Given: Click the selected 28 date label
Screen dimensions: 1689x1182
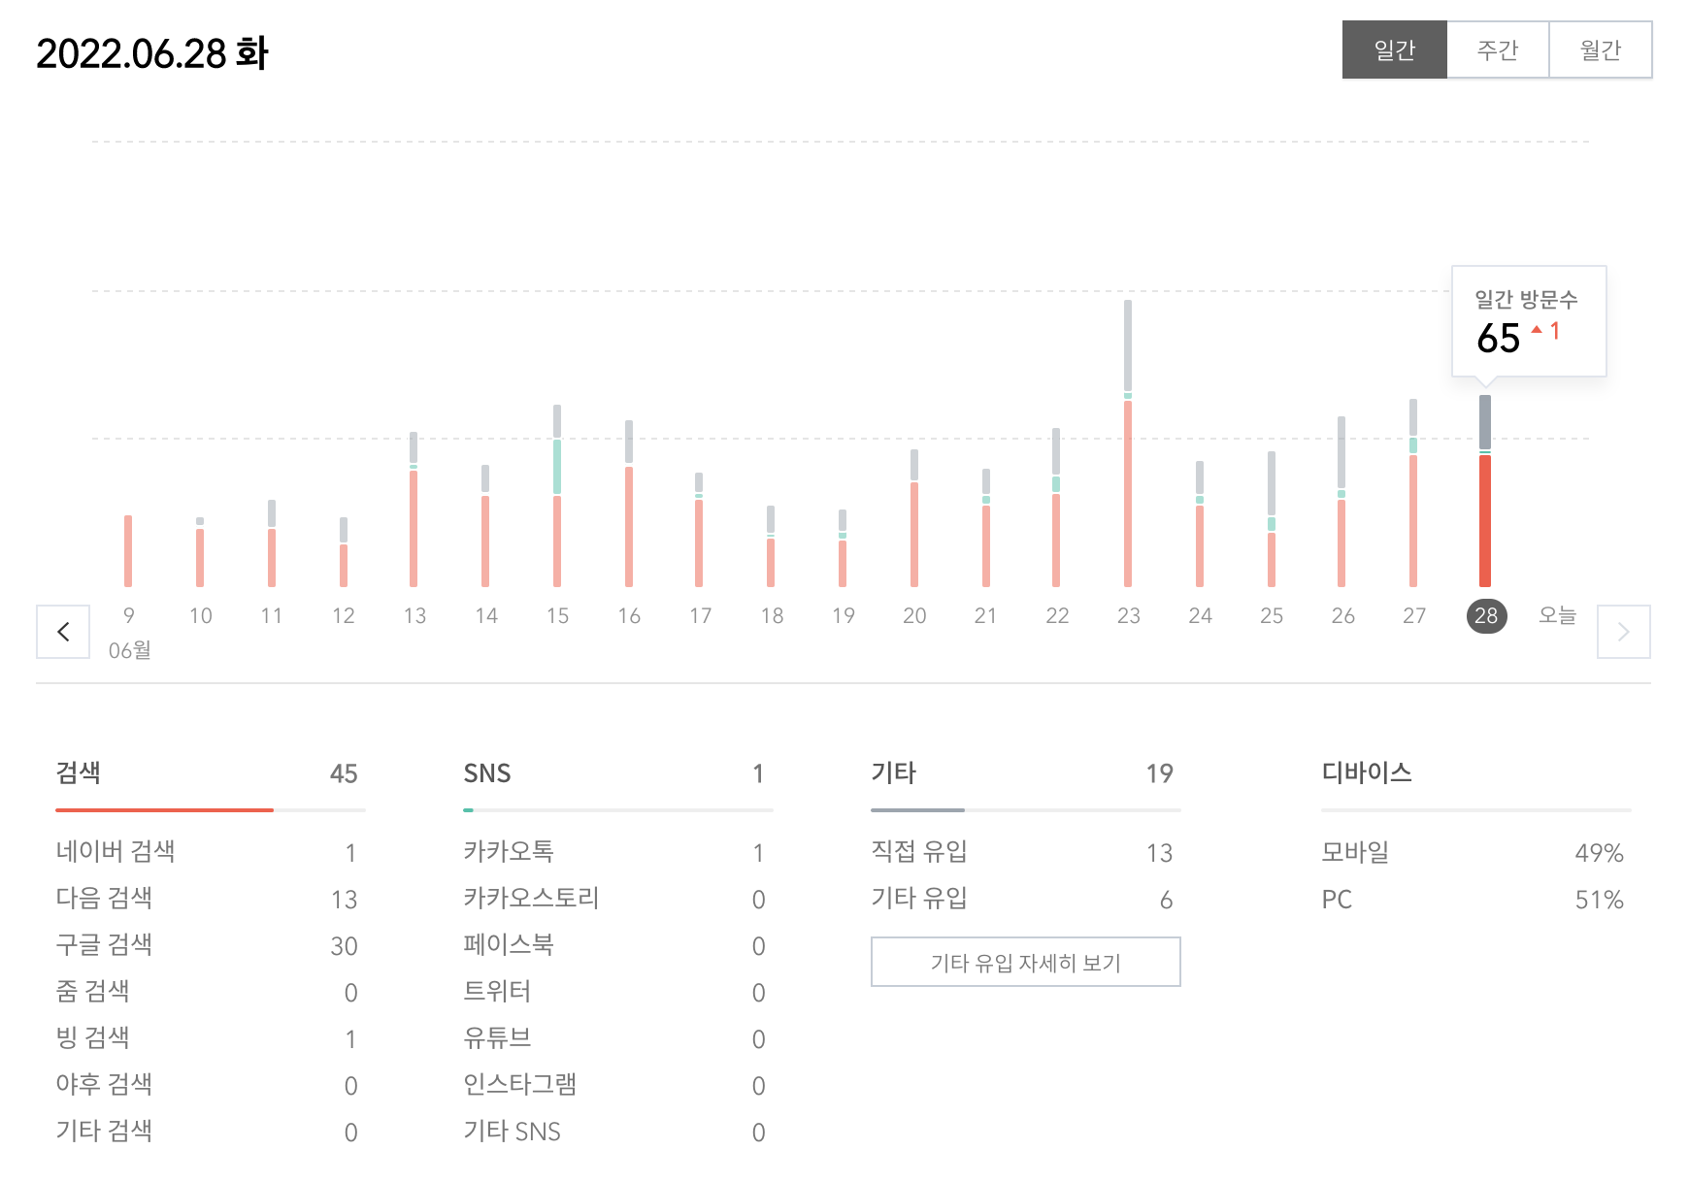Looking at the screenshot, I should coord(1486,615).
